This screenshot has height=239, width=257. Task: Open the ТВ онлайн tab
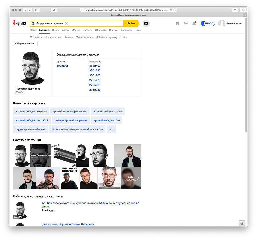[x=101, y=30]
